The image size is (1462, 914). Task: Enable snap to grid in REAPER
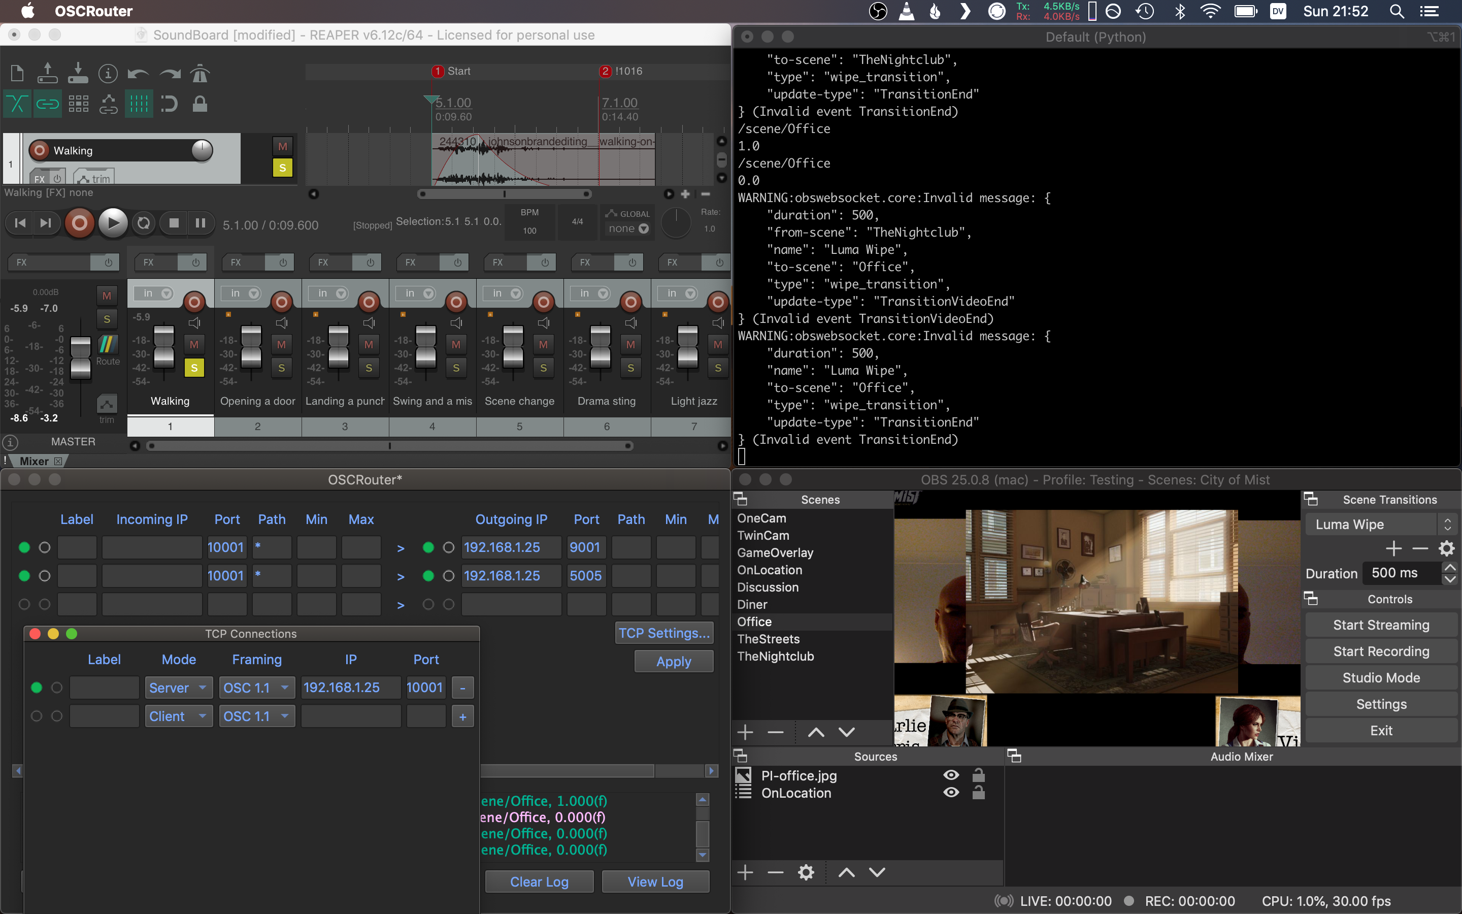pos(139,104)
